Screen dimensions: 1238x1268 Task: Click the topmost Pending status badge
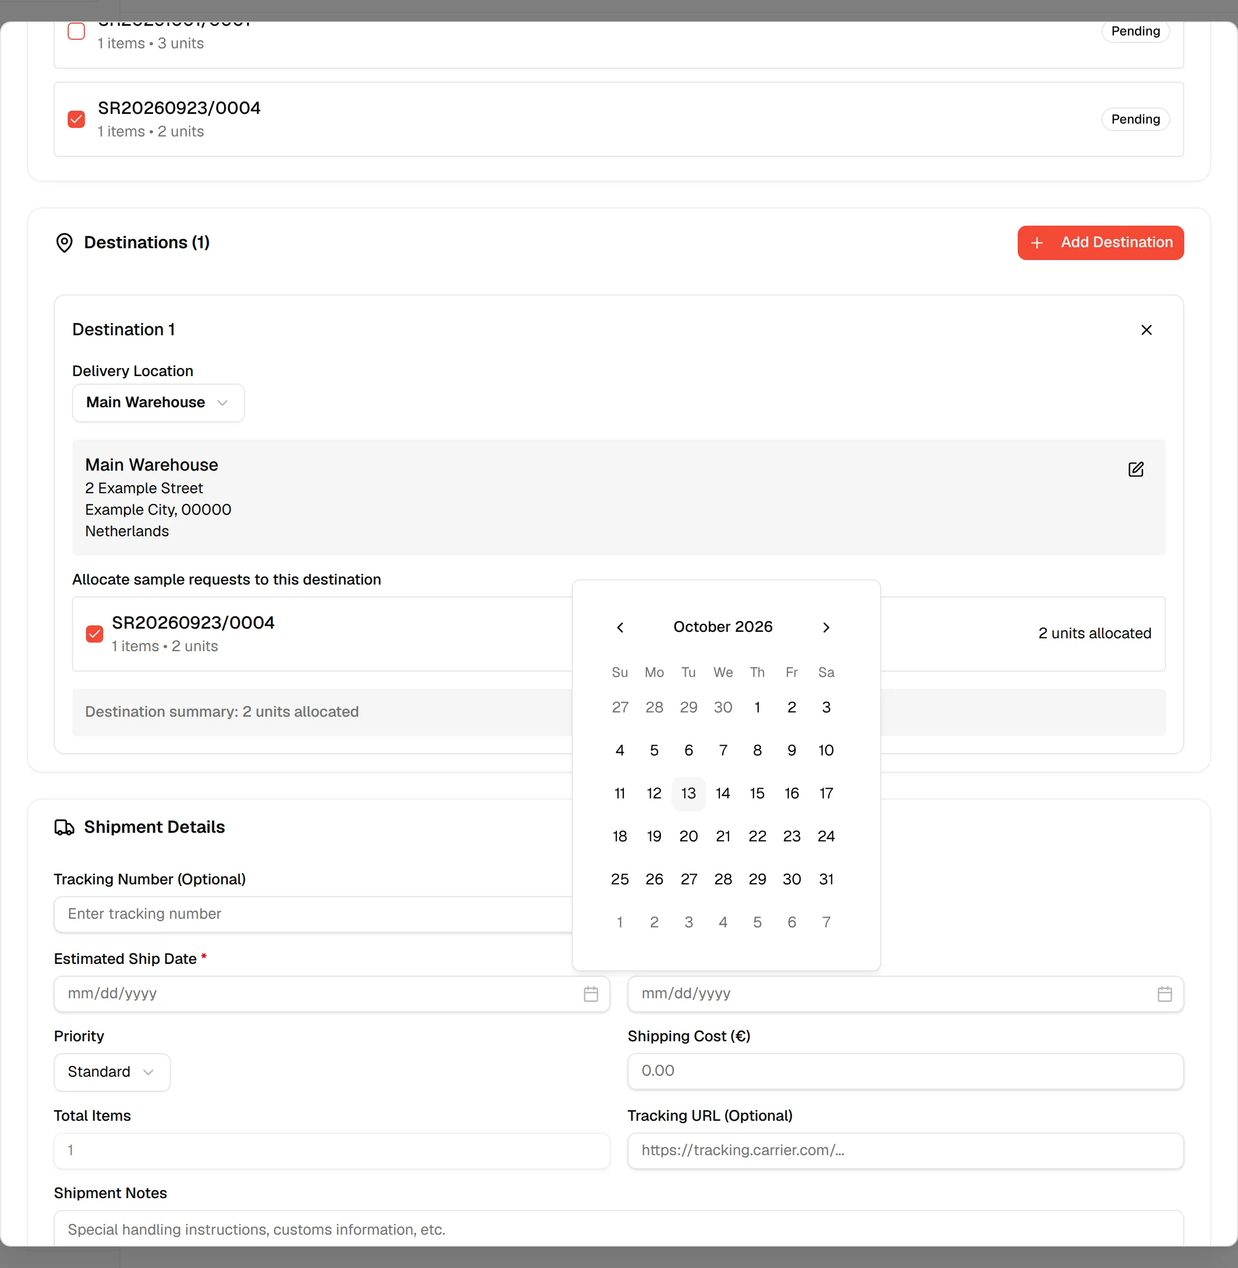coord(1135,31)
